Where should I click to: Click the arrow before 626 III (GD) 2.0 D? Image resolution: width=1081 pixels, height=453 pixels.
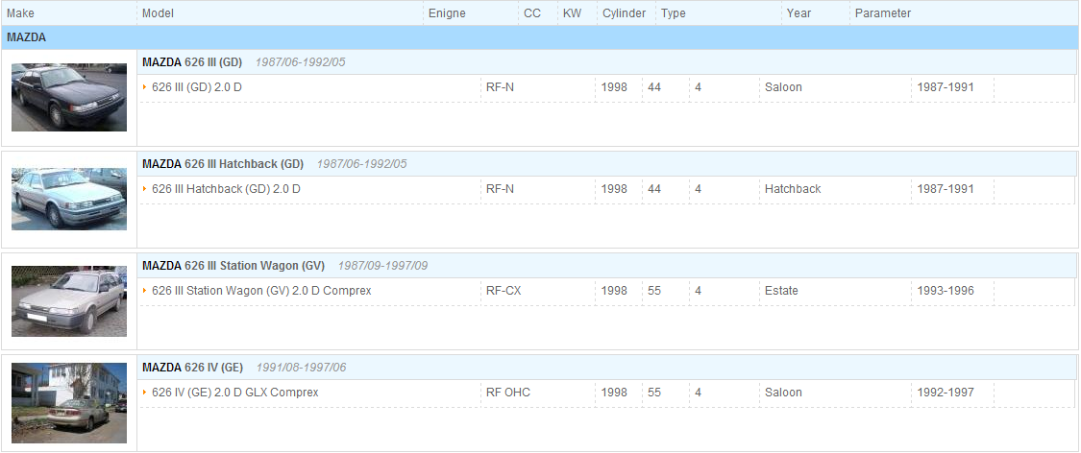(x=145, y=87)
